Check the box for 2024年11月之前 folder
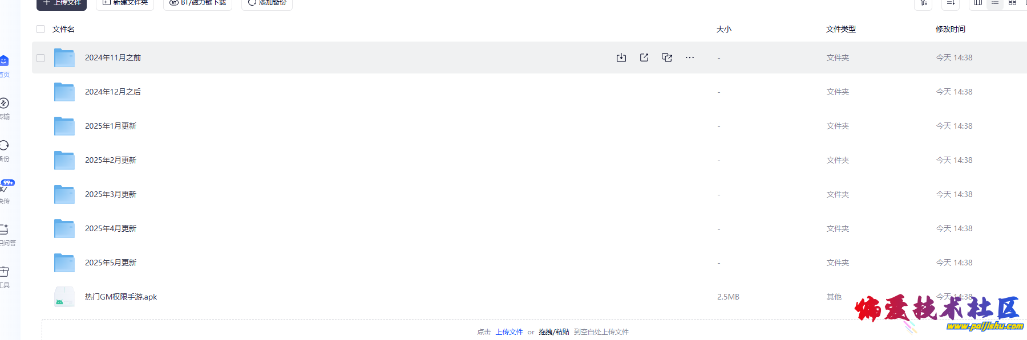Screen dimensions: 1027x340 41,58
